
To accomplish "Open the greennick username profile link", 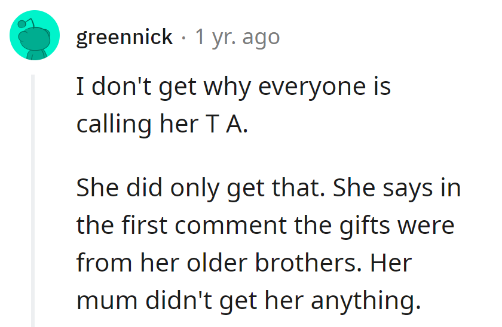I will tap(124, 38).
